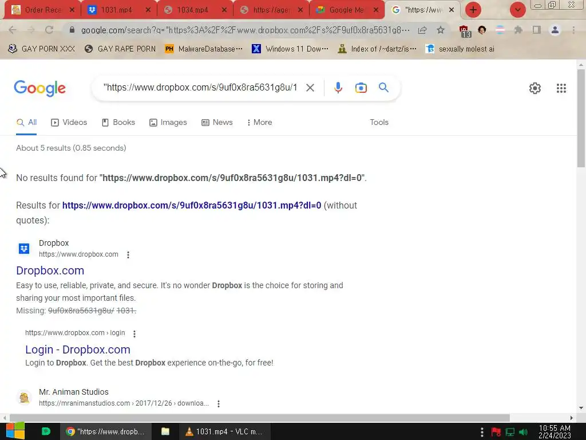
Task: Click the vertical page scrollbar thumb
Action: (x=581, y=118)
